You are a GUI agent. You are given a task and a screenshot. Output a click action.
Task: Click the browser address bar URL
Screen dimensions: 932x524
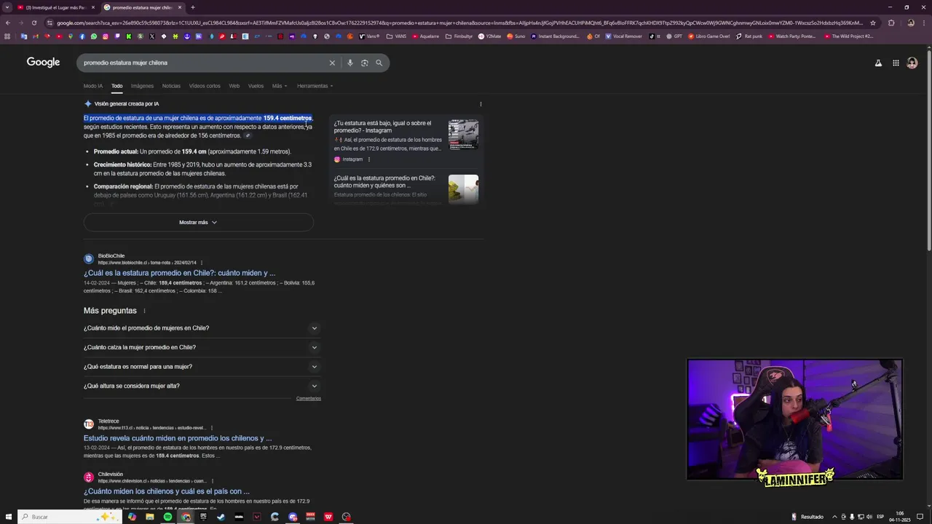click(x=459, y=23)
